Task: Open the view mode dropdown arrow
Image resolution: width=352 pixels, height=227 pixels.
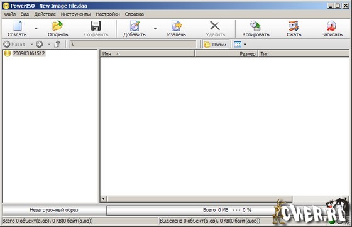Action: [245, 45]
